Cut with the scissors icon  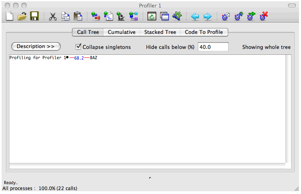(53, 16)
